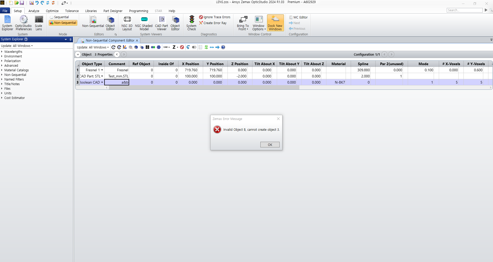Image resolution: width=493 pixels, height=262 pixels.
Task: Open Window Options dropdown
Action: (259, 23)
